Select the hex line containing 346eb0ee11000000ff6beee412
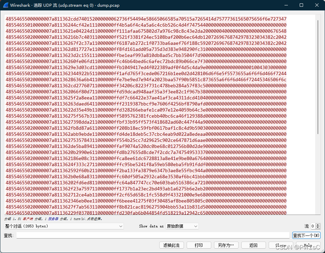This screenshot has height=253, width=325. point(146,201)
